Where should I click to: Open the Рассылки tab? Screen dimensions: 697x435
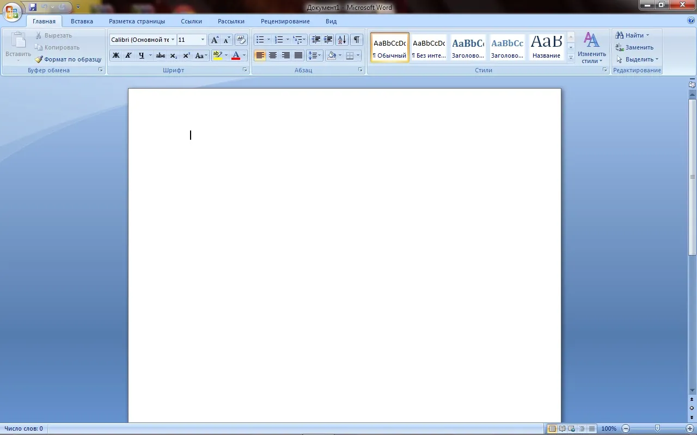tap(231, 21)
